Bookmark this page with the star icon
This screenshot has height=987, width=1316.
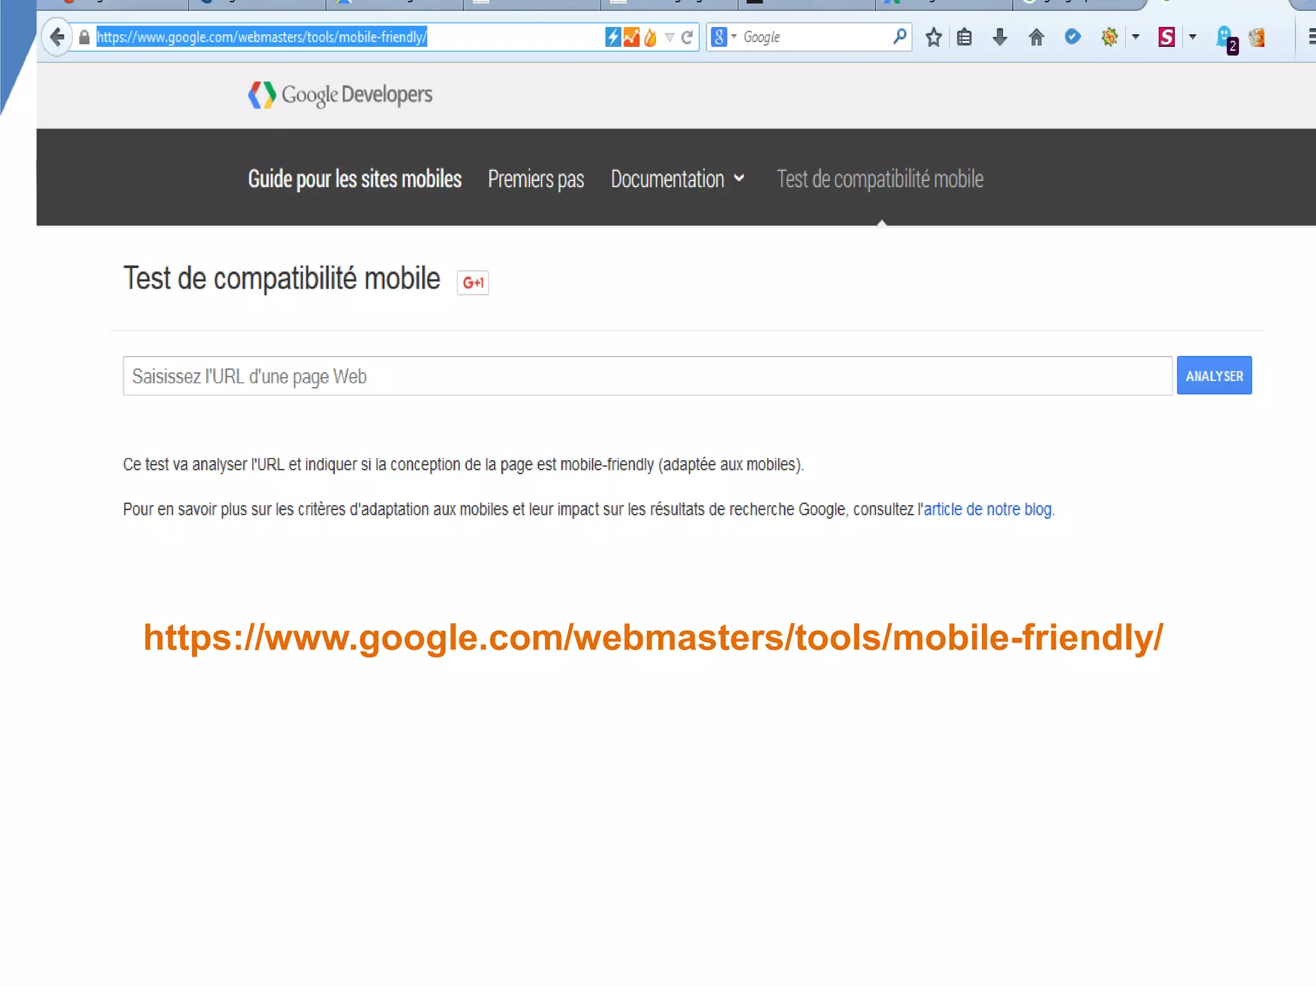934,37
